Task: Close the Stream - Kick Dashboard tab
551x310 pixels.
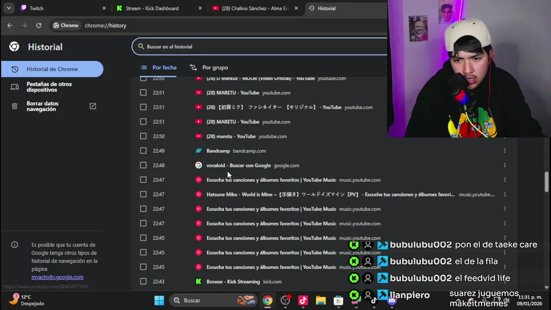Action: [200, 8]
